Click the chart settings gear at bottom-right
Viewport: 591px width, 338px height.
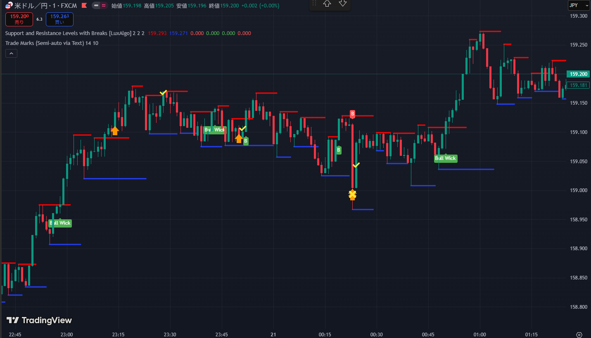[x=579, y=334]
